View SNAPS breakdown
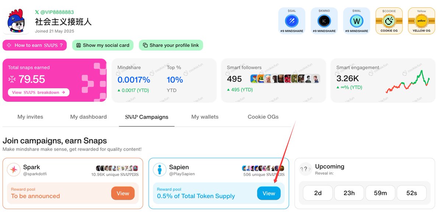 [x=39, y=92]
